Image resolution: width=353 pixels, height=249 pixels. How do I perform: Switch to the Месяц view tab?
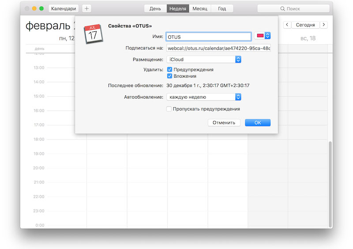[x=200, y=8]
